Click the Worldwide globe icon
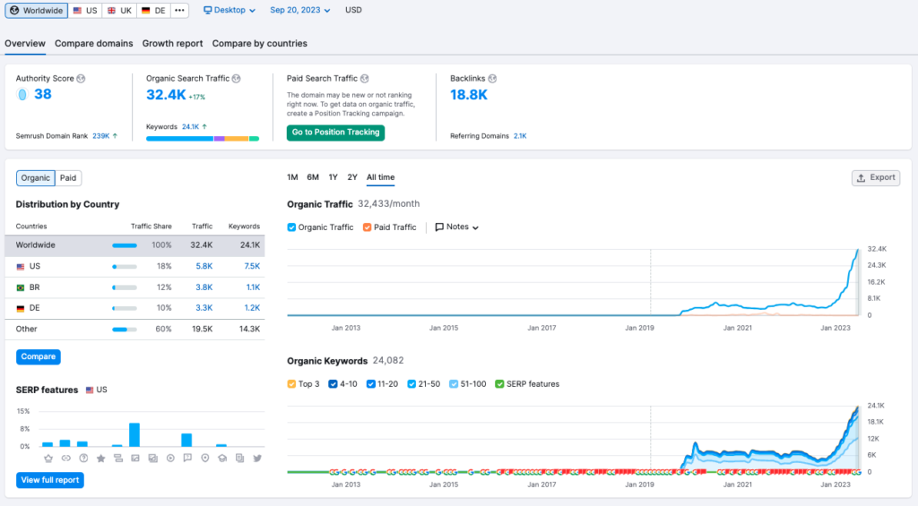Image resolution: width=918 pixels, height=506 pixels. [14, 11]
